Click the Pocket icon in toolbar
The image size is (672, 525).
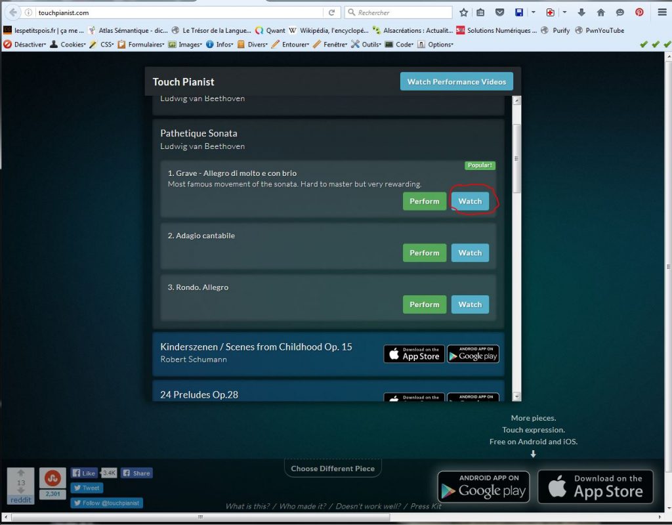(500, 12)
